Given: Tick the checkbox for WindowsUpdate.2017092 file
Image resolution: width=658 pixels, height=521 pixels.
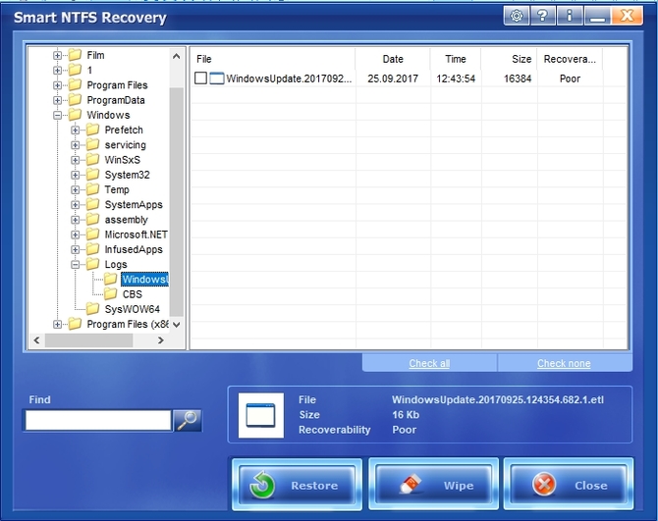Looking at the screenshot, I should (x=201, y=78).
